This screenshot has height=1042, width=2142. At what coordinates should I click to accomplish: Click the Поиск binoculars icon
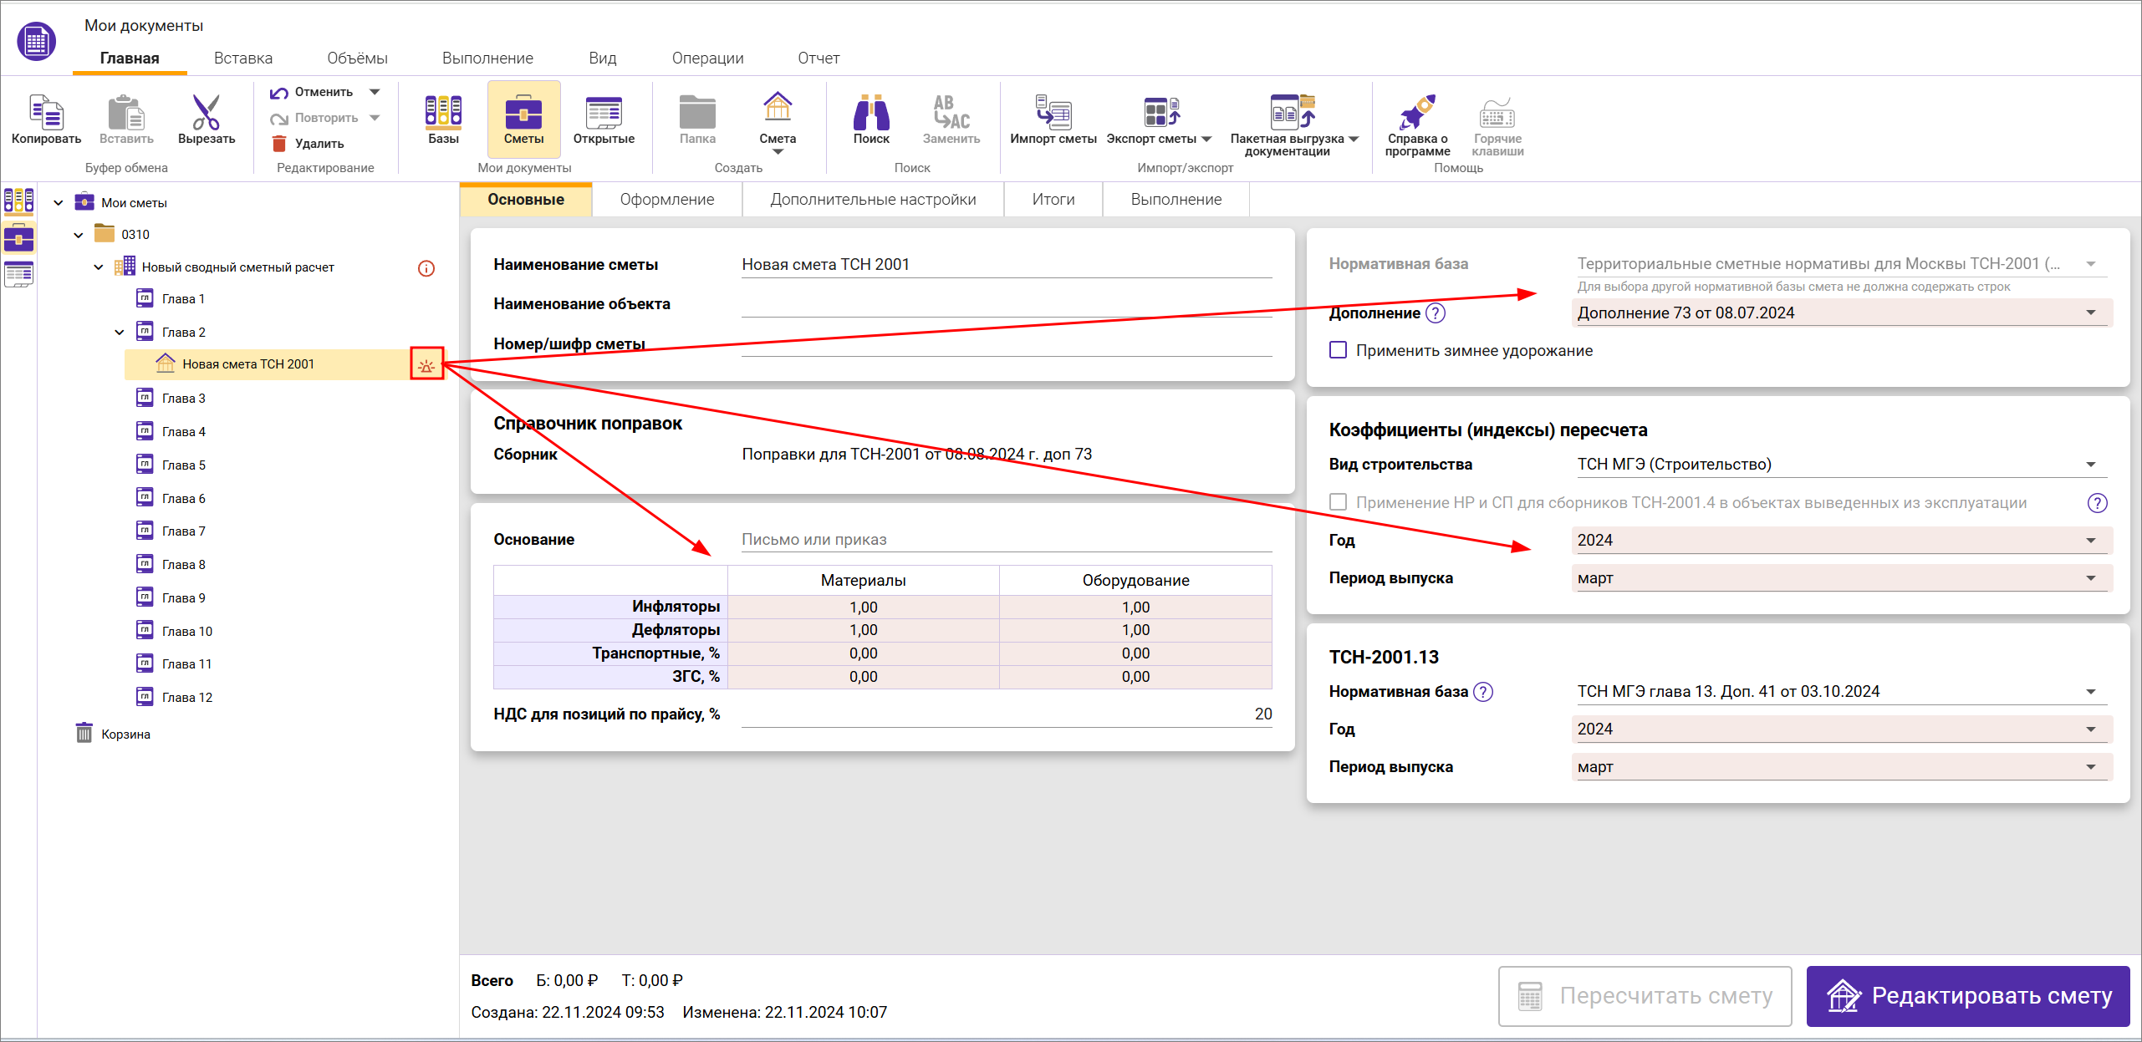[870, 113]
